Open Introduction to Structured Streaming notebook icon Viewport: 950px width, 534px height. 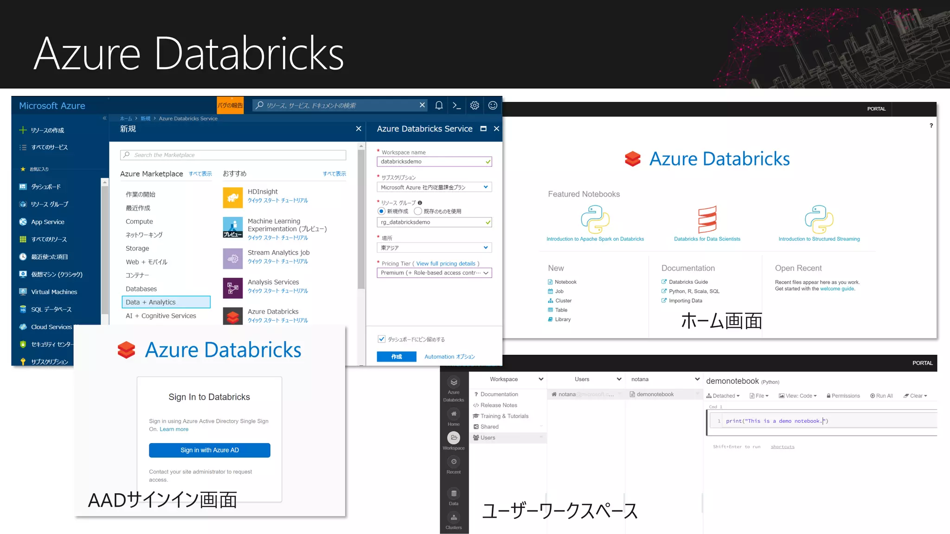click(819, 219)
